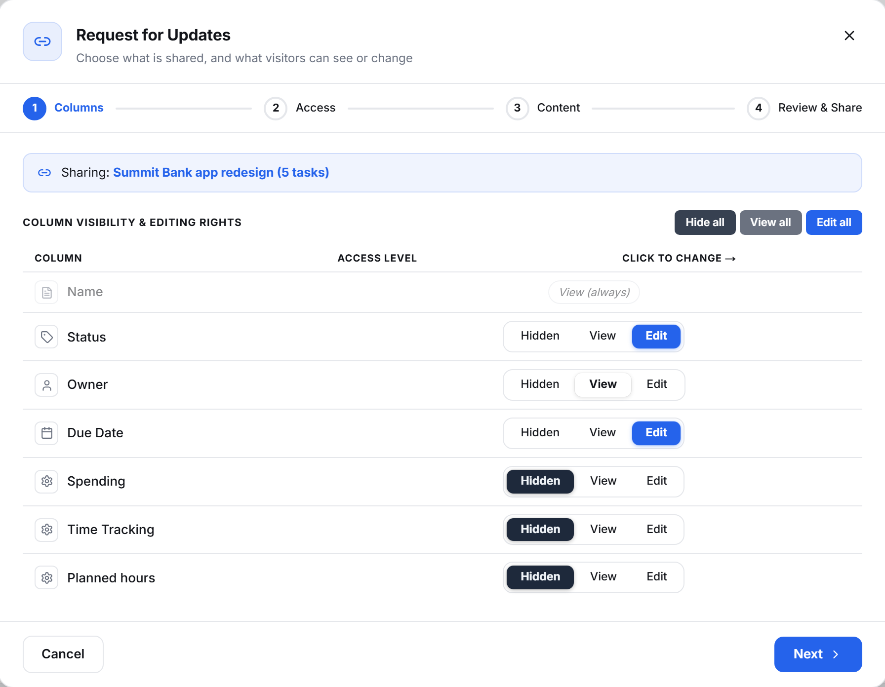This screenshot has height=687, width=885.
Task: Set Due Date column to View
Action: pyautogui.click(x=603, y=433)
